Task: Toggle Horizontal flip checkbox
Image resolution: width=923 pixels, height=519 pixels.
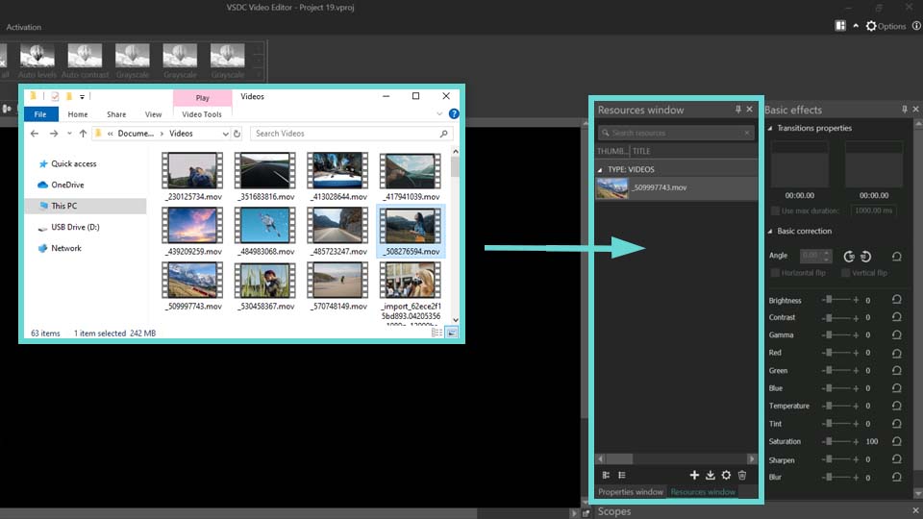Action: [775, 273]
